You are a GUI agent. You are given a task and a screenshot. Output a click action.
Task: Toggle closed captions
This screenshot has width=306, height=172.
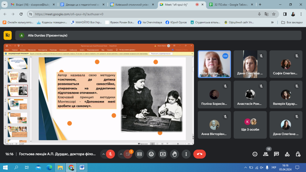tap(140, 154)
